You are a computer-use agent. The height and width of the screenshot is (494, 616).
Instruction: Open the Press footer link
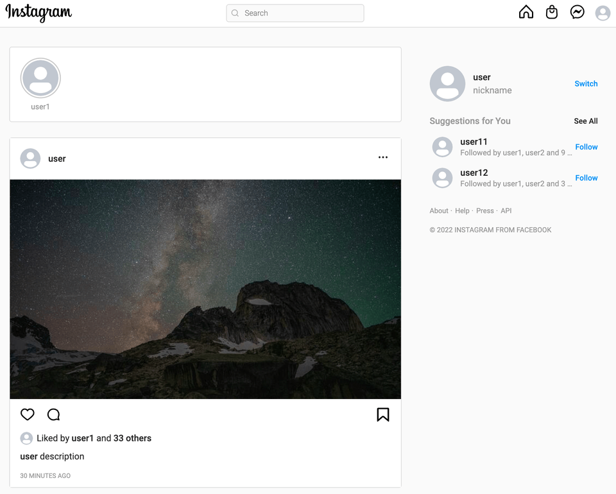pos(485,211)
